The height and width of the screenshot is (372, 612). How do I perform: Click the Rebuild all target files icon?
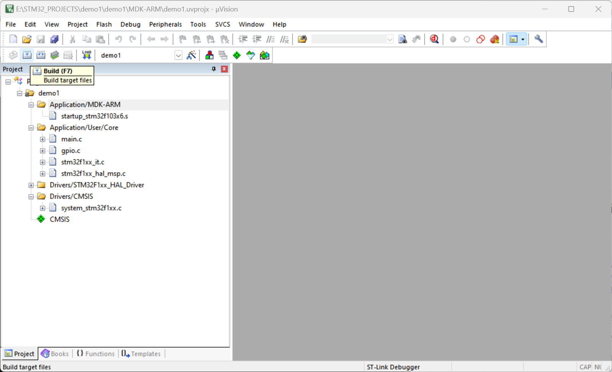tap(41, 55)
